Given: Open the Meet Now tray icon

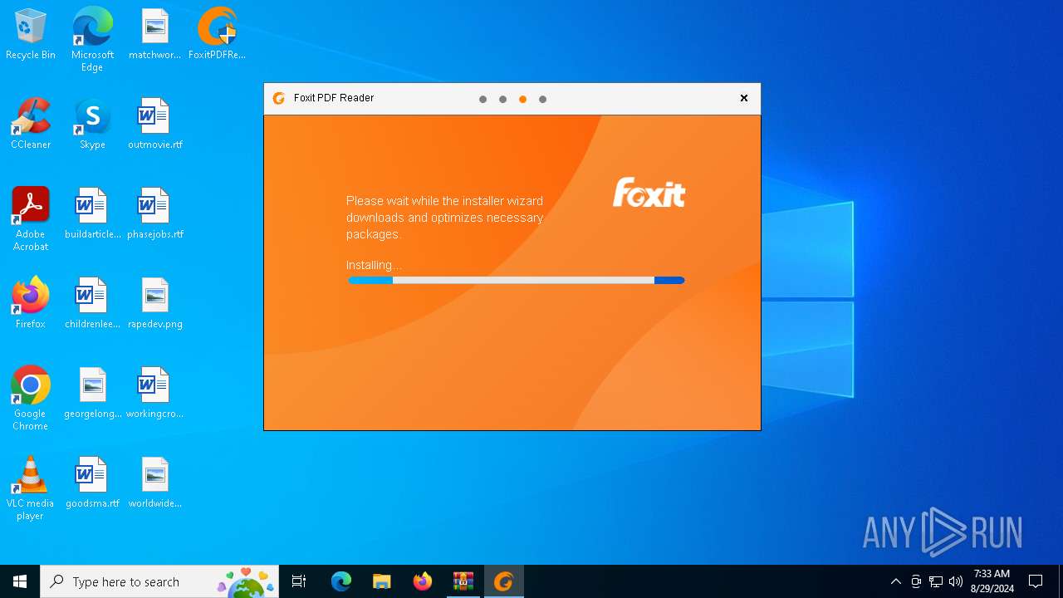Looking at the screenshot, I should pos(916,581).
